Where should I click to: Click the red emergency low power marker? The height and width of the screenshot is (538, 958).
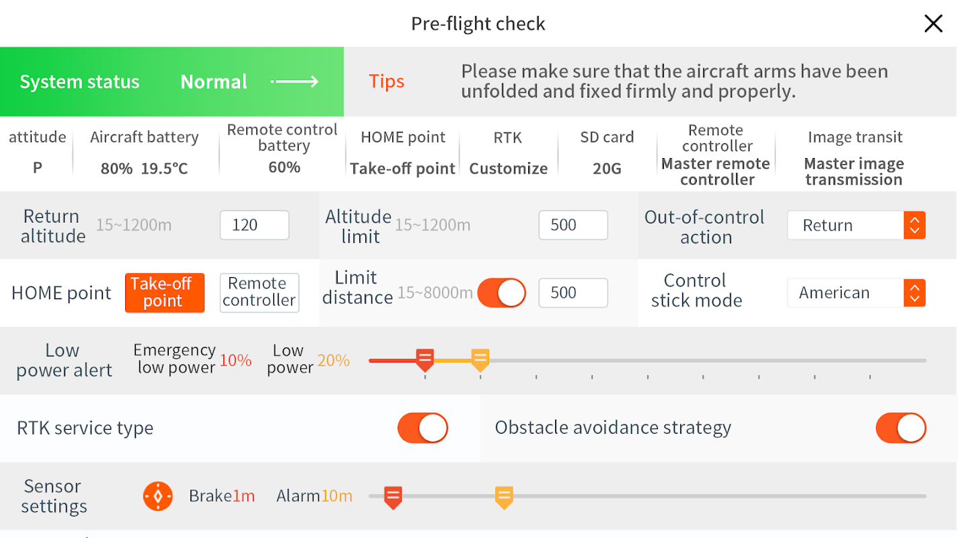click(x=425, y=359)
